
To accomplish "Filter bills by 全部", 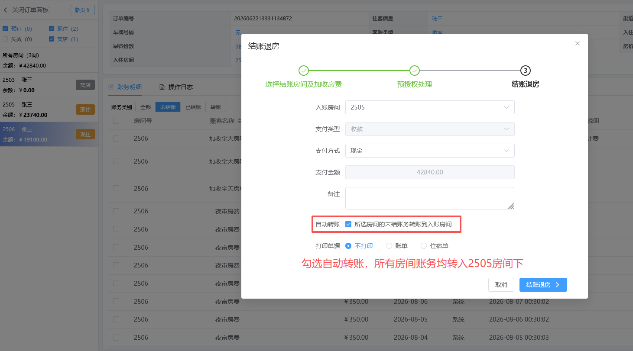I will [x=146, y=107].
